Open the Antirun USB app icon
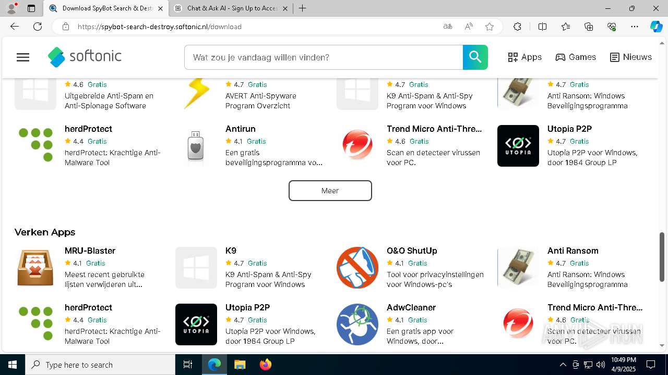Image resolution: width=668 pixels, height=375 pixels. click(196, 146)
